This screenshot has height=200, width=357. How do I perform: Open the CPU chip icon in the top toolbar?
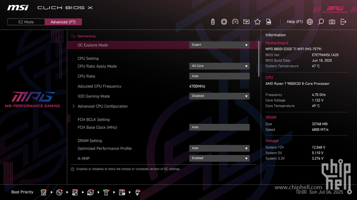224,22
